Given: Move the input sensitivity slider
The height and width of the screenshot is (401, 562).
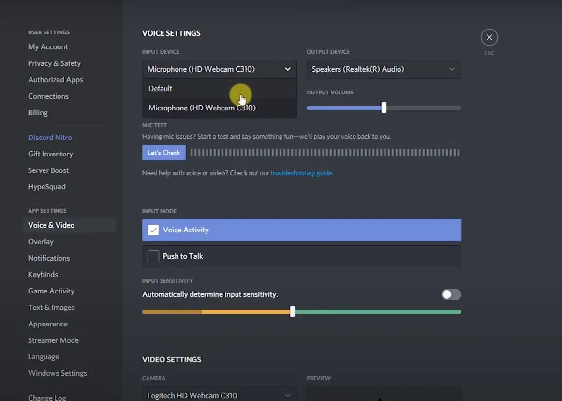Looking at the screenshot, I should (x=292, y=312).
